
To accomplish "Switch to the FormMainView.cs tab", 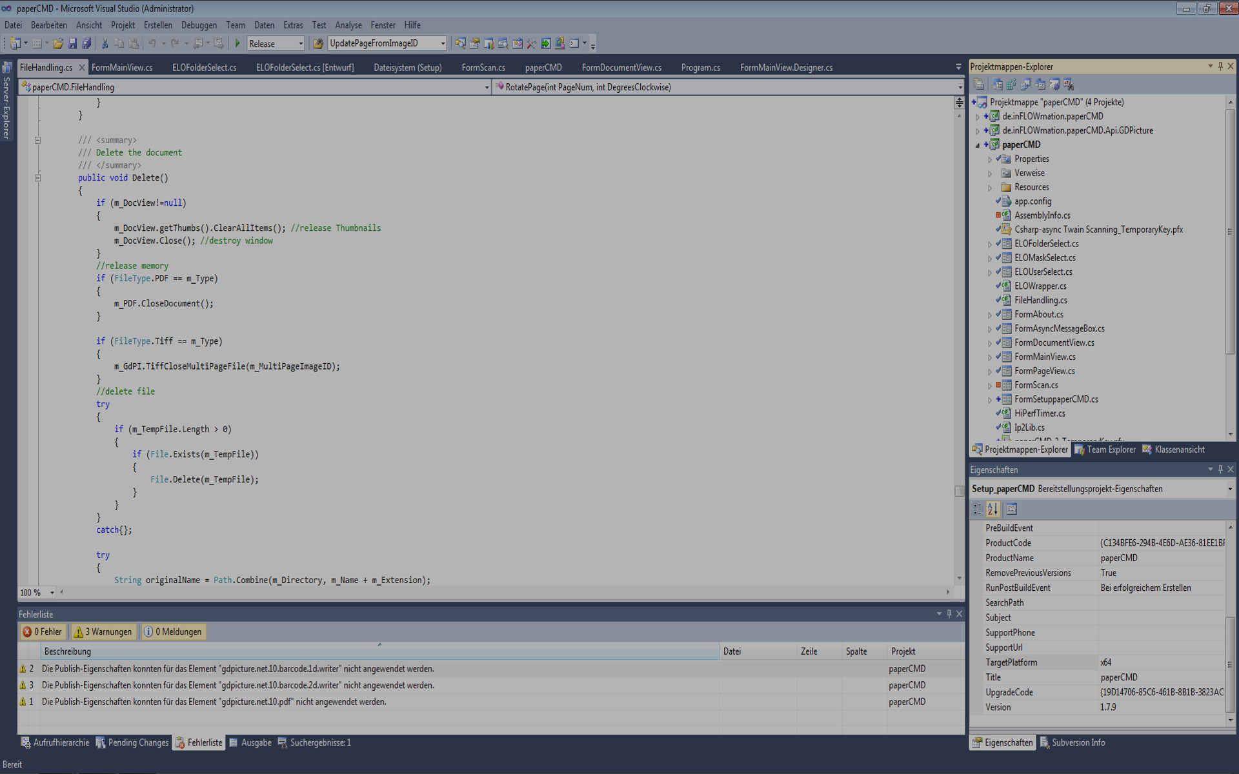I will coord(122,67).
